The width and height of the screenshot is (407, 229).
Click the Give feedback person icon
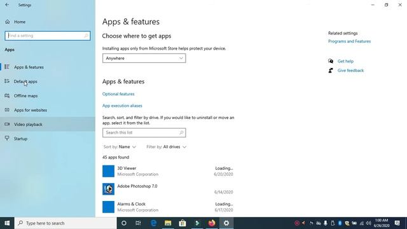331,71
